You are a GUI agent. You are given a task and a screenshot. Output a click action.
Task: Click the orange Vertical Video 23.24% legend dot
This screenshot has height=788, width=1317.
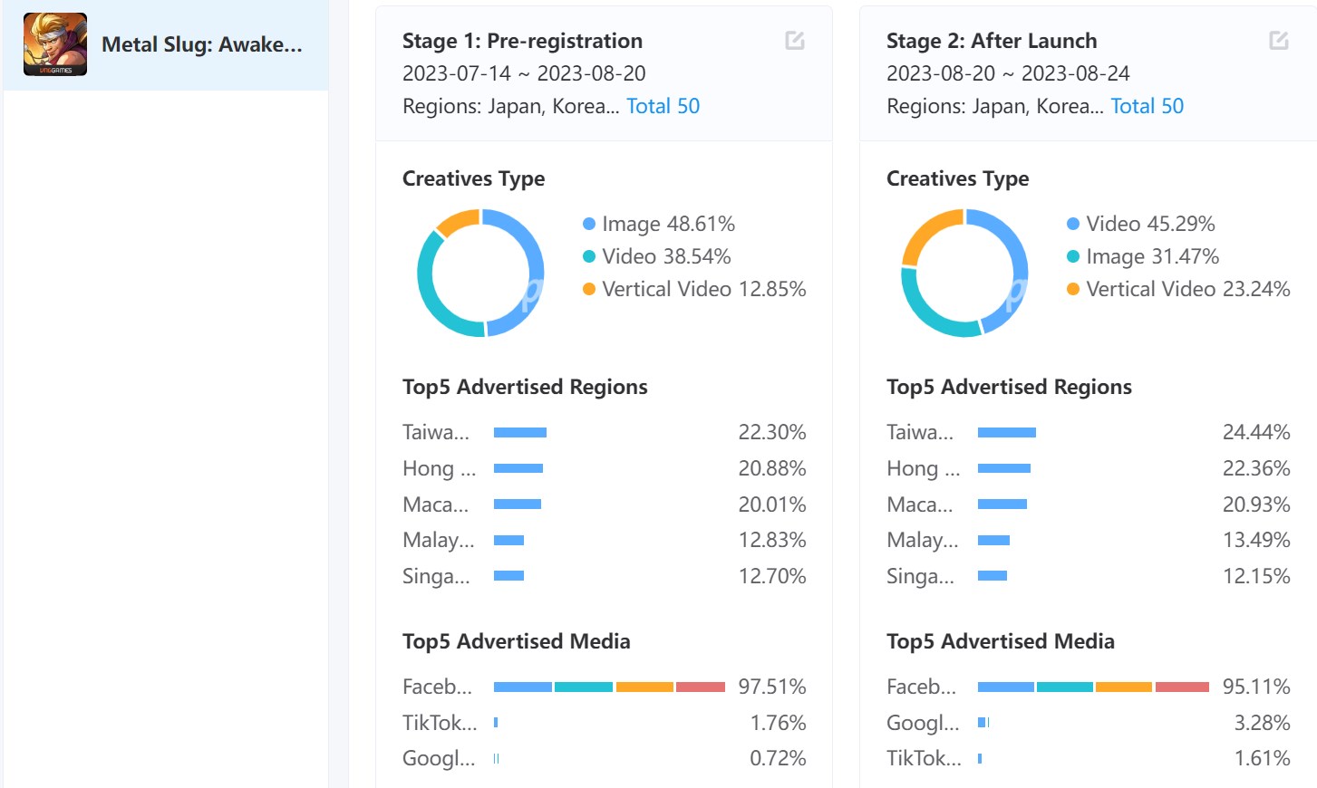tap(1073, 289)
